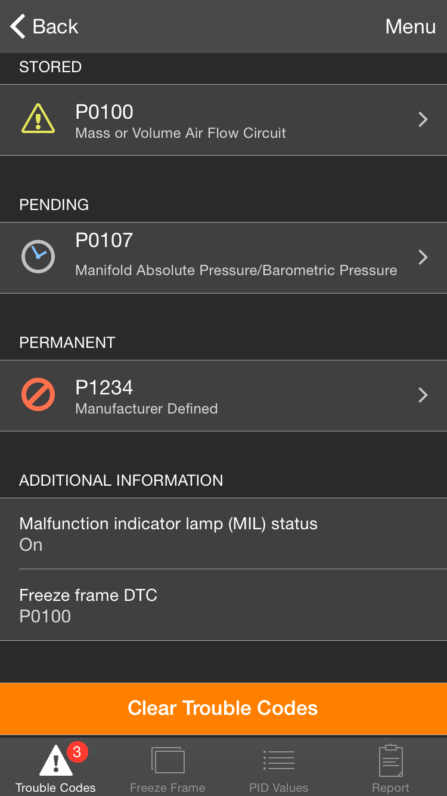Expand P0100 stored code details chevron
Screen dimensions: 447x796
coord(423,119)
